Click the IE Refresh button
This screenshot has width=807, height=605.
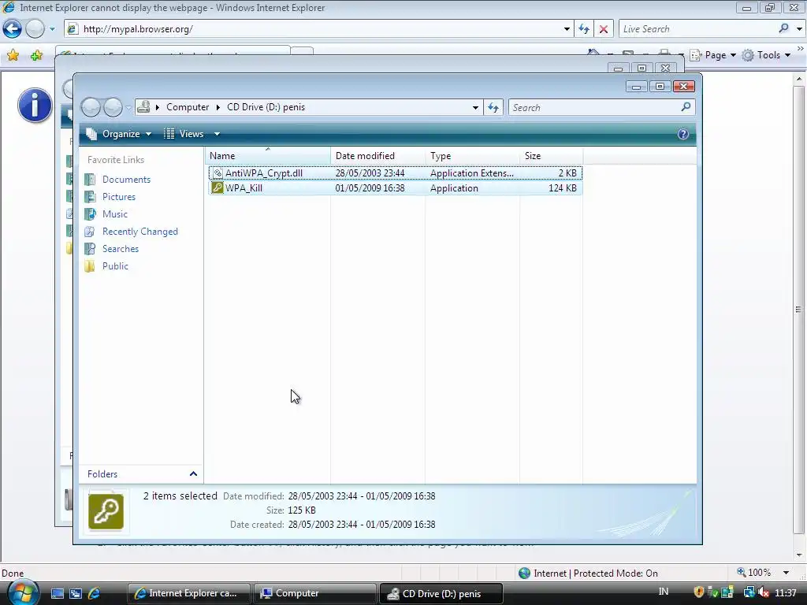click(x=584, y=29)
